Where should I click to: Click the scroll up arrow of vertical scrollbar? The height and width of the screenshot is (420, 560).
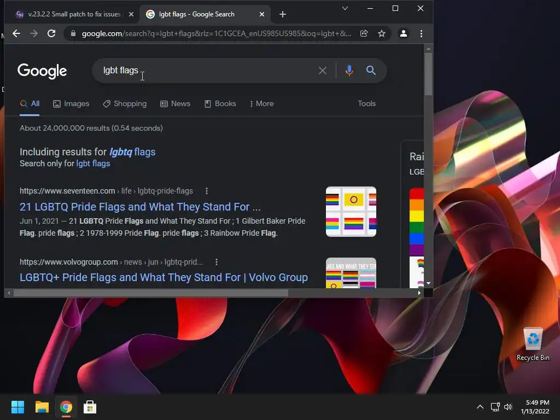tap(428, 49)
